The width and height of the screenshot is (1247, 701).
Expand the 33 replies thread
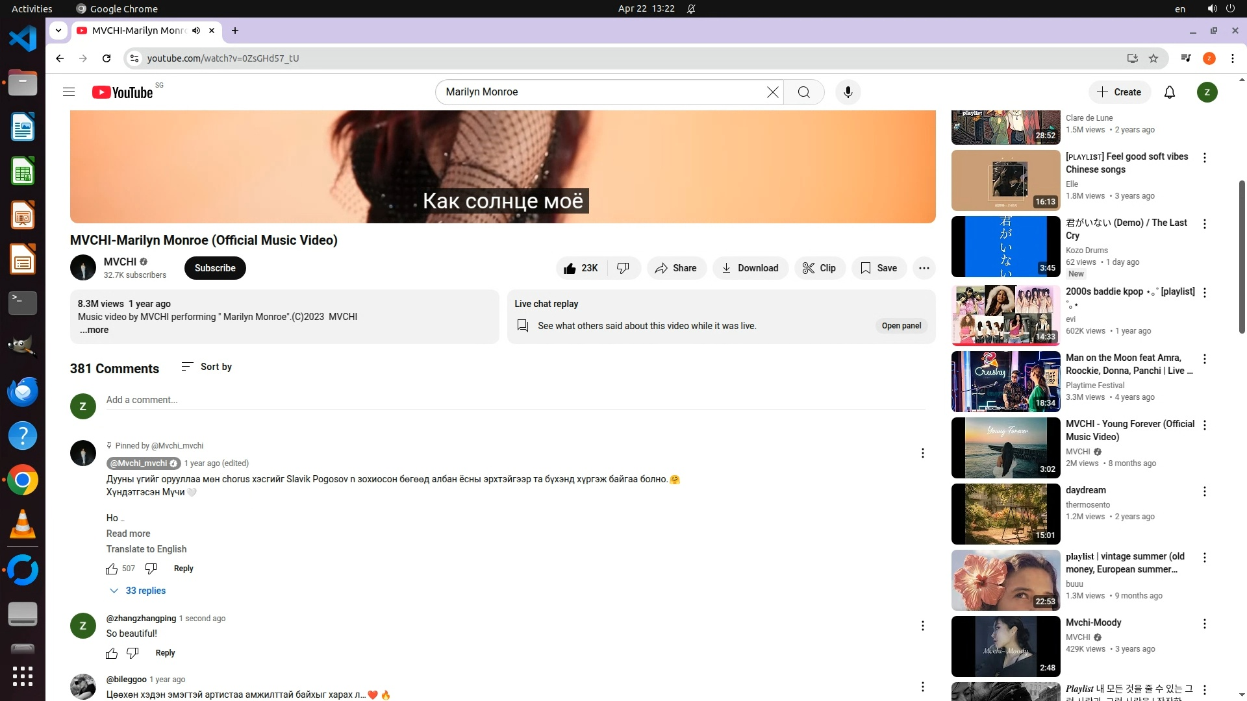point(138,591)
